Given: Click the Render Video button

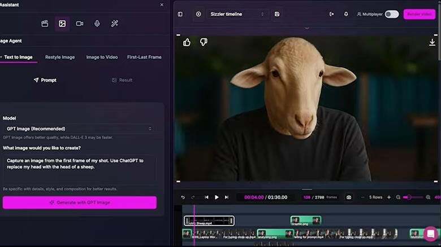Looking at the screenshot, I should point(419,14).
